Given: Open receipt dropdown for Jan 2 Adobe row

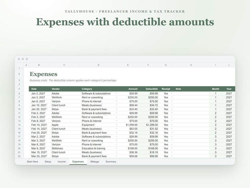Looking at the screenshot, I should (172, 93).
